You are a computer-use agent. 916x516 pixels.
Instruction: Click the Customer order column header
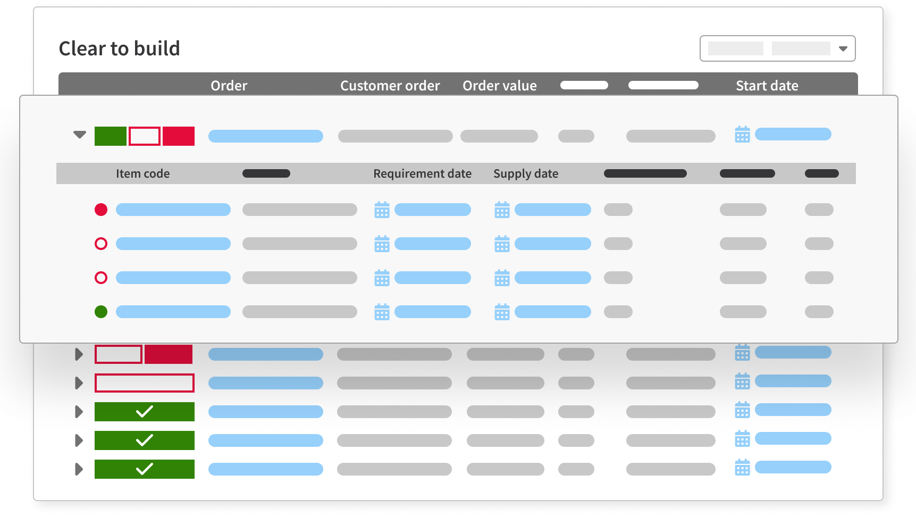pyautogui.click(x=390, y=85)
